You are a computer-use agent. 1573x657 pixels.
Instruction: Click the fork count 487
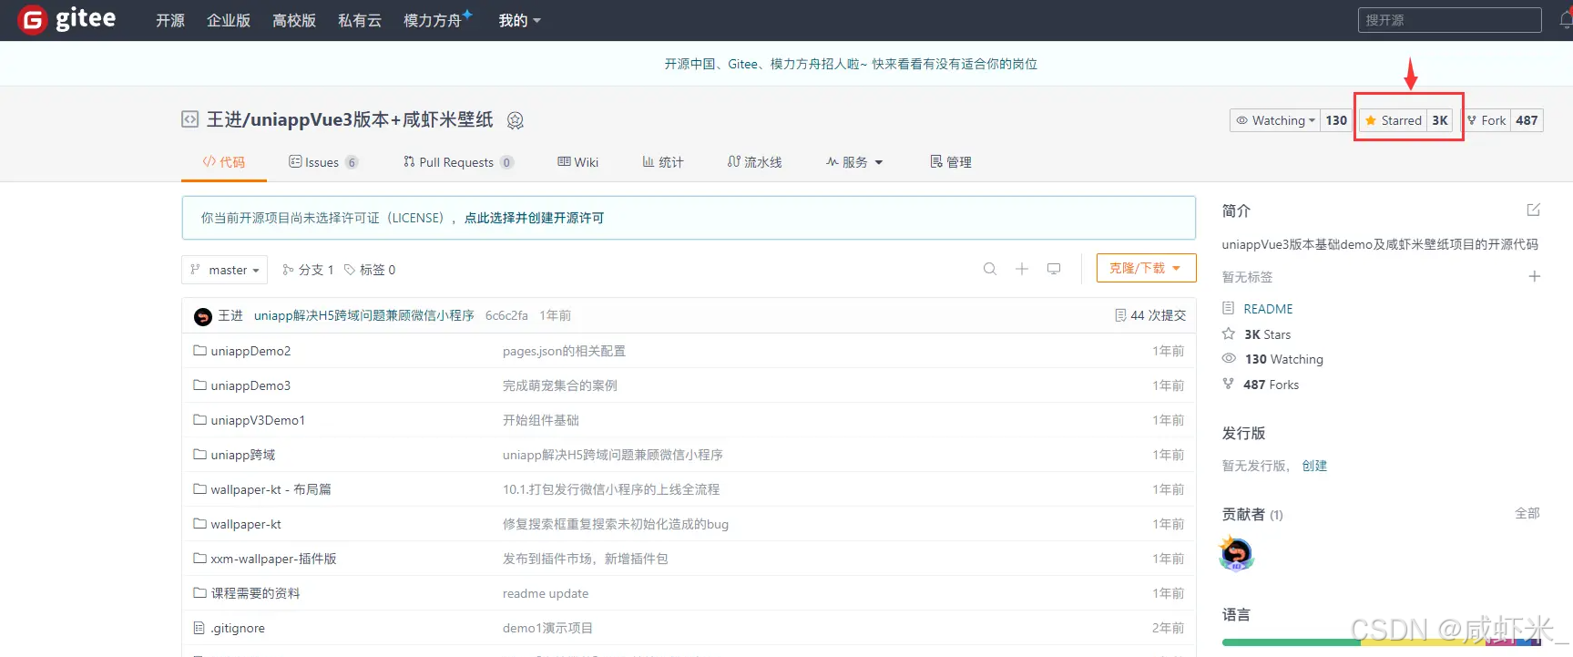coord(1527,120)
